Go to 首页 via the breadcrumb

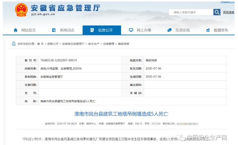[x=40, y=44]
